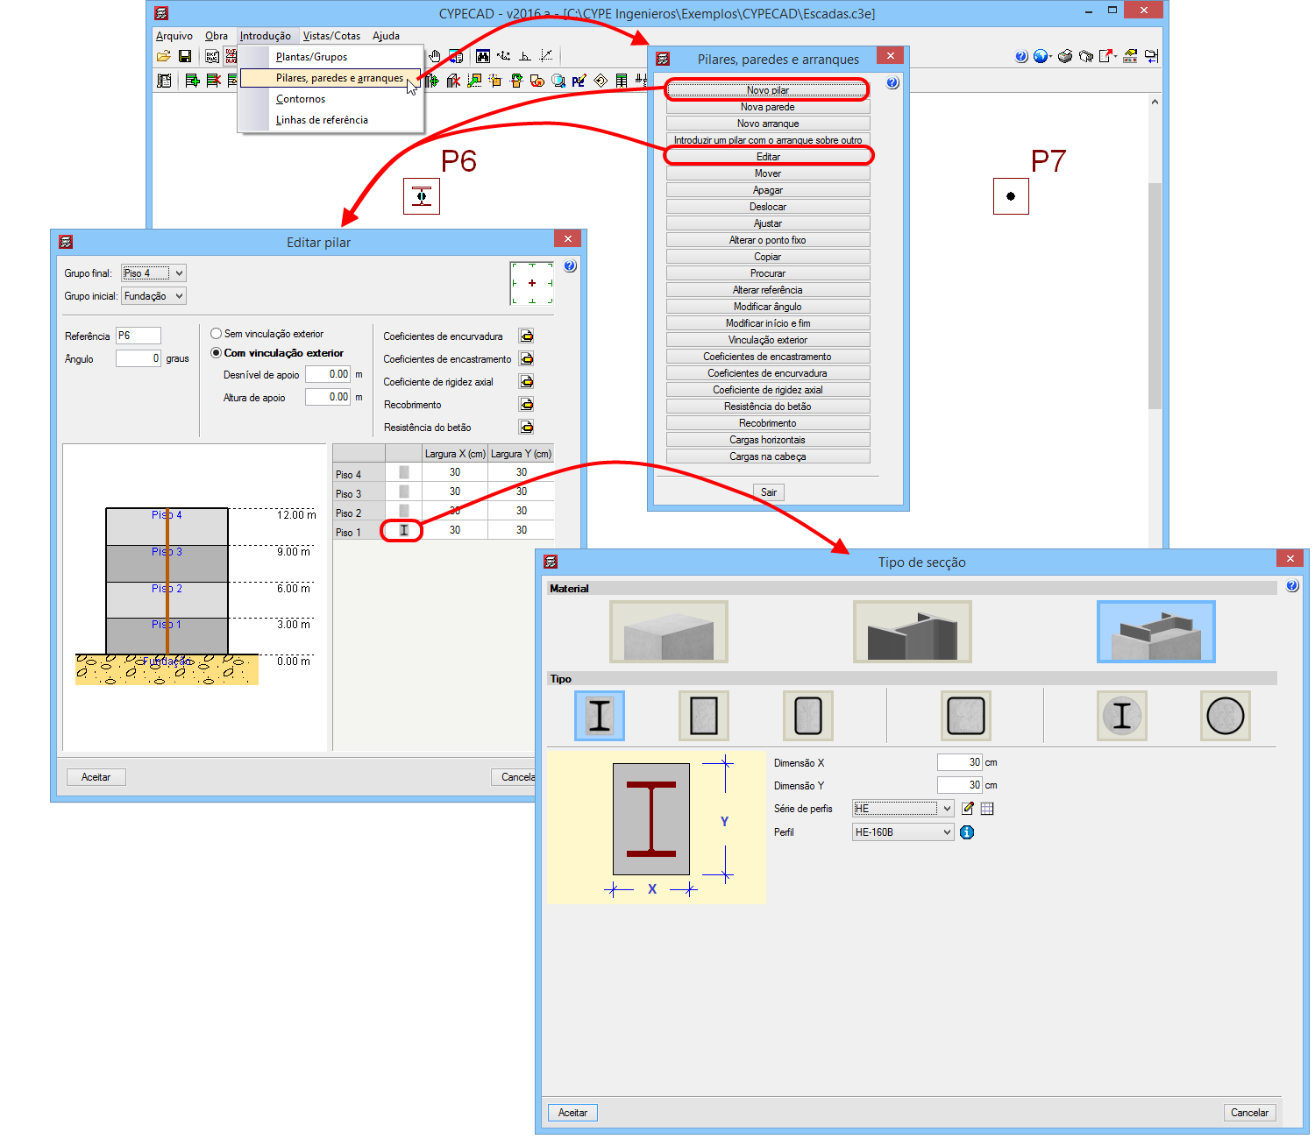The width and height of the screenshot is (1315, 1139).
Task: Activate the binoculars search icon
Action: [x=482, y=56]
